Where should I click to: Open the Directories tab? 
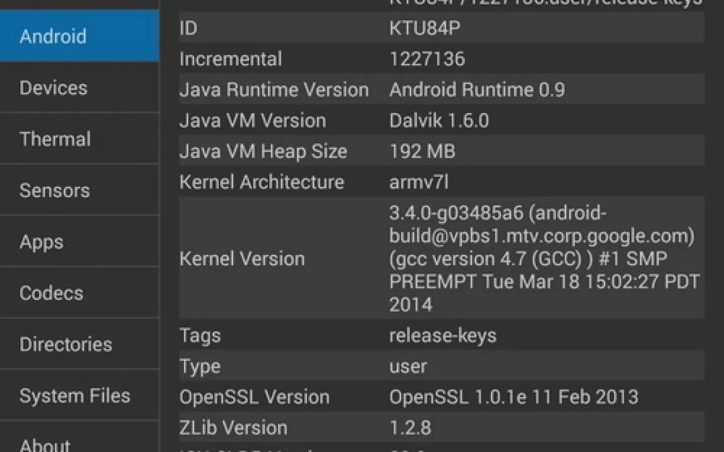coord(79,344)
